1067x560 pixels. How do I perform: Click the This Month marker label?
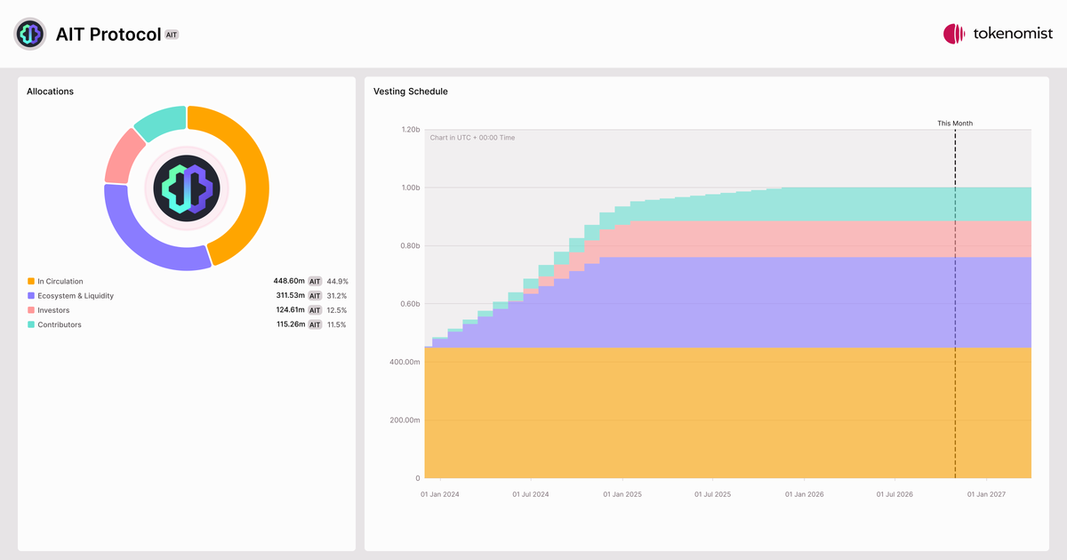coord(955,124)
